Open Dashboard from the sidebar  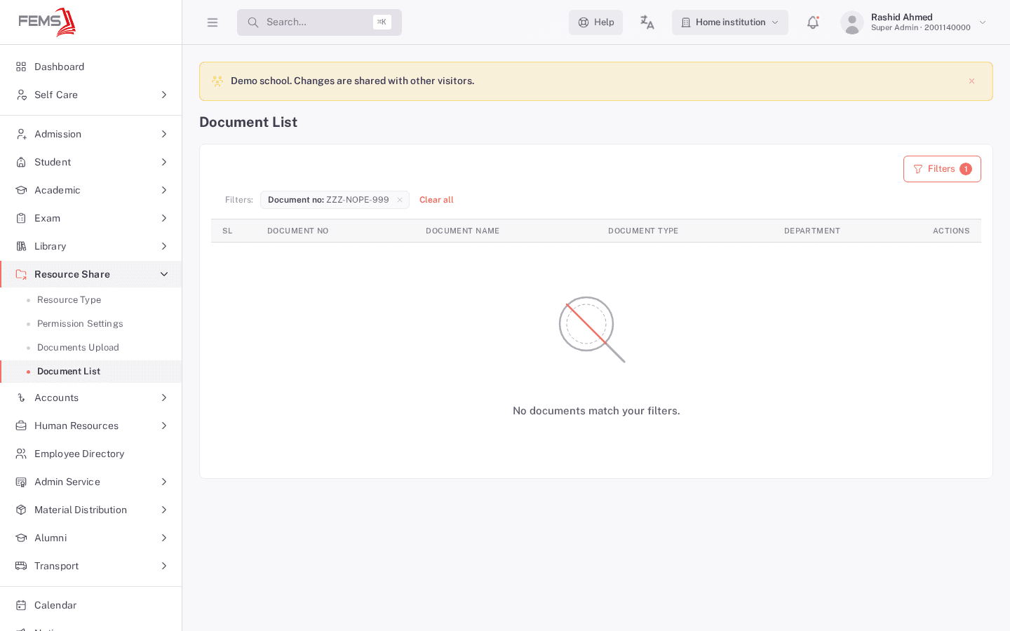click(91, 67)
